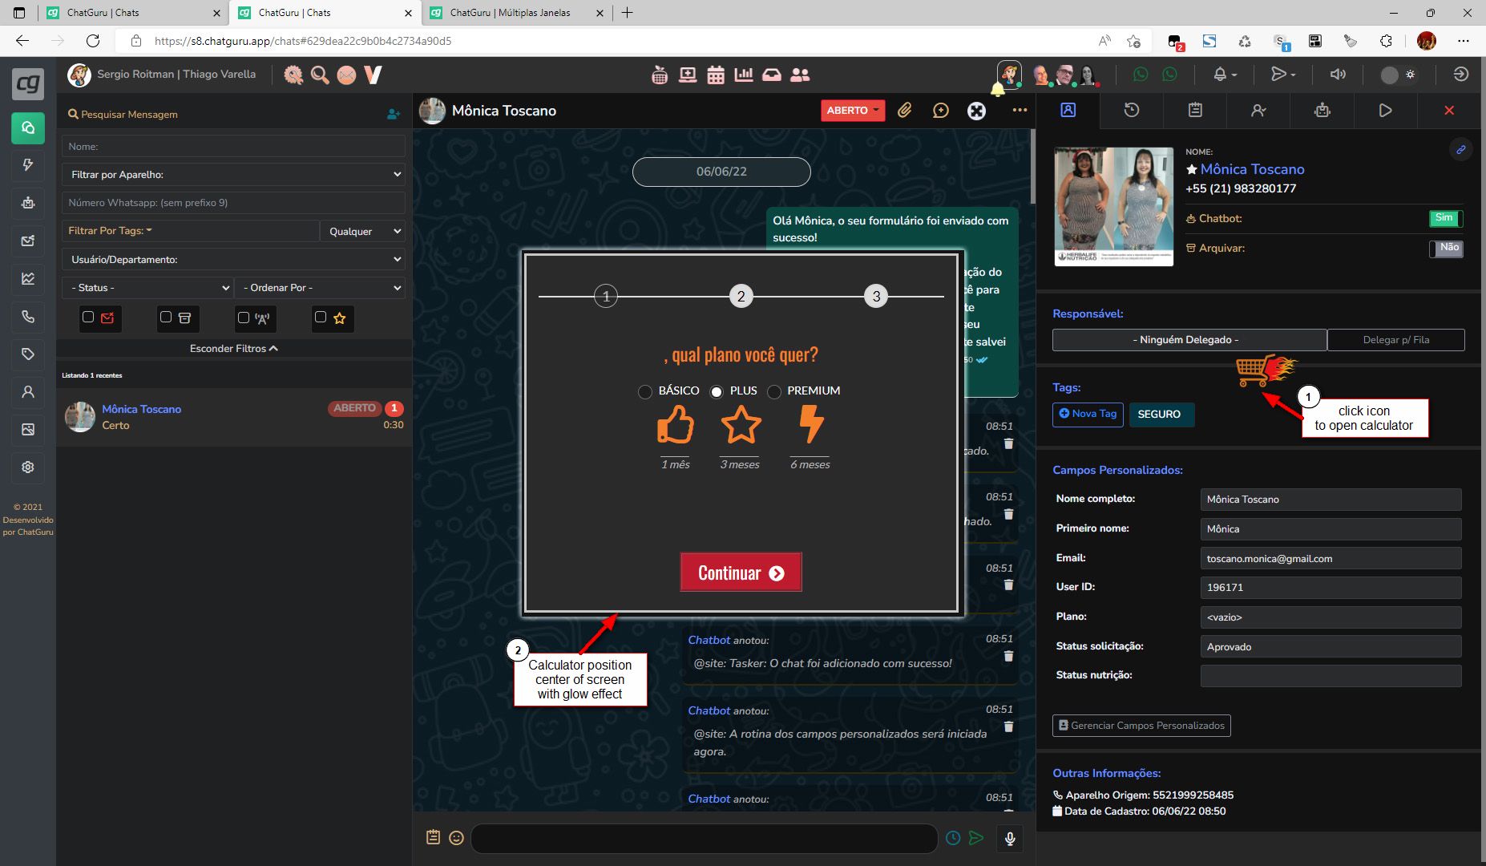Switch to the notes clipboard tab in right panel
Screen dimensions: 1486x866
(x=1195, y=111)
